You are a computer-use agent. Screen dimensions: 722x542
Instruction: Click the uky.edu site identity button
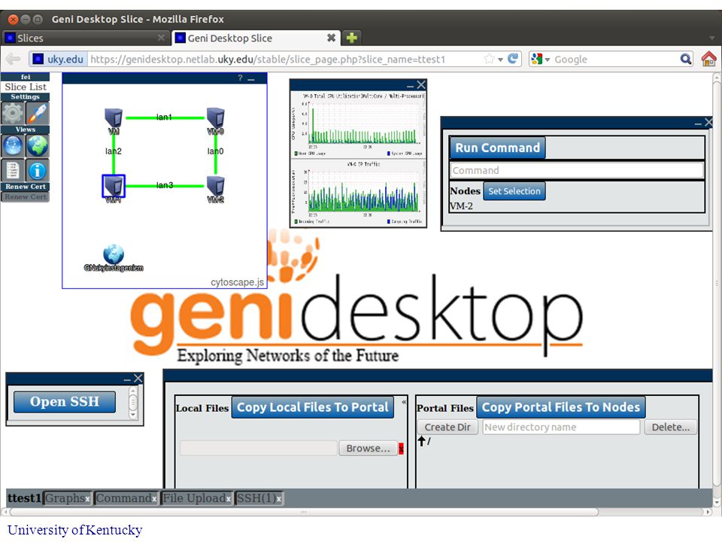59,59
